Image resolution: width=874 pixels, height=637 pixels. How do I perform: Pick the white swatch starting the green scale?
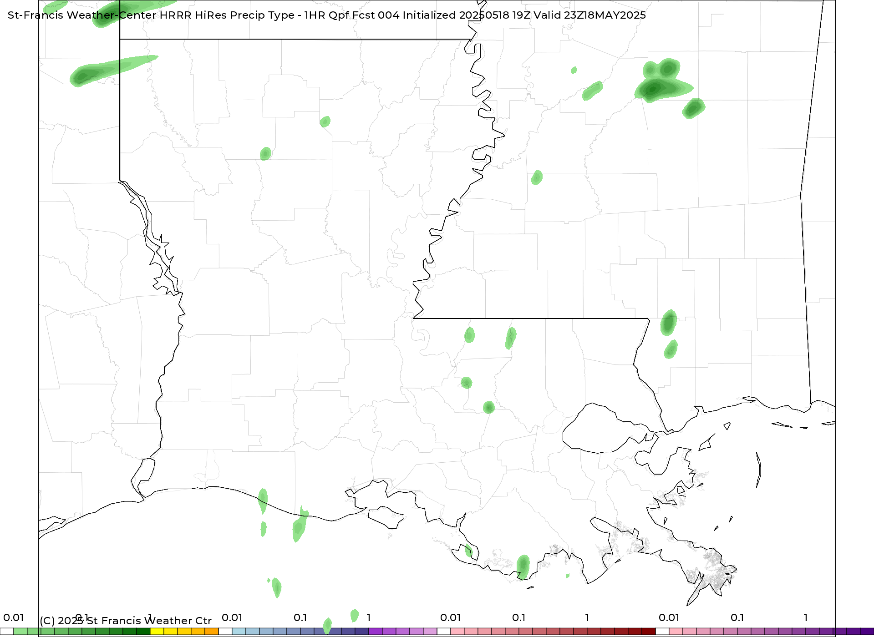(7, 632)
